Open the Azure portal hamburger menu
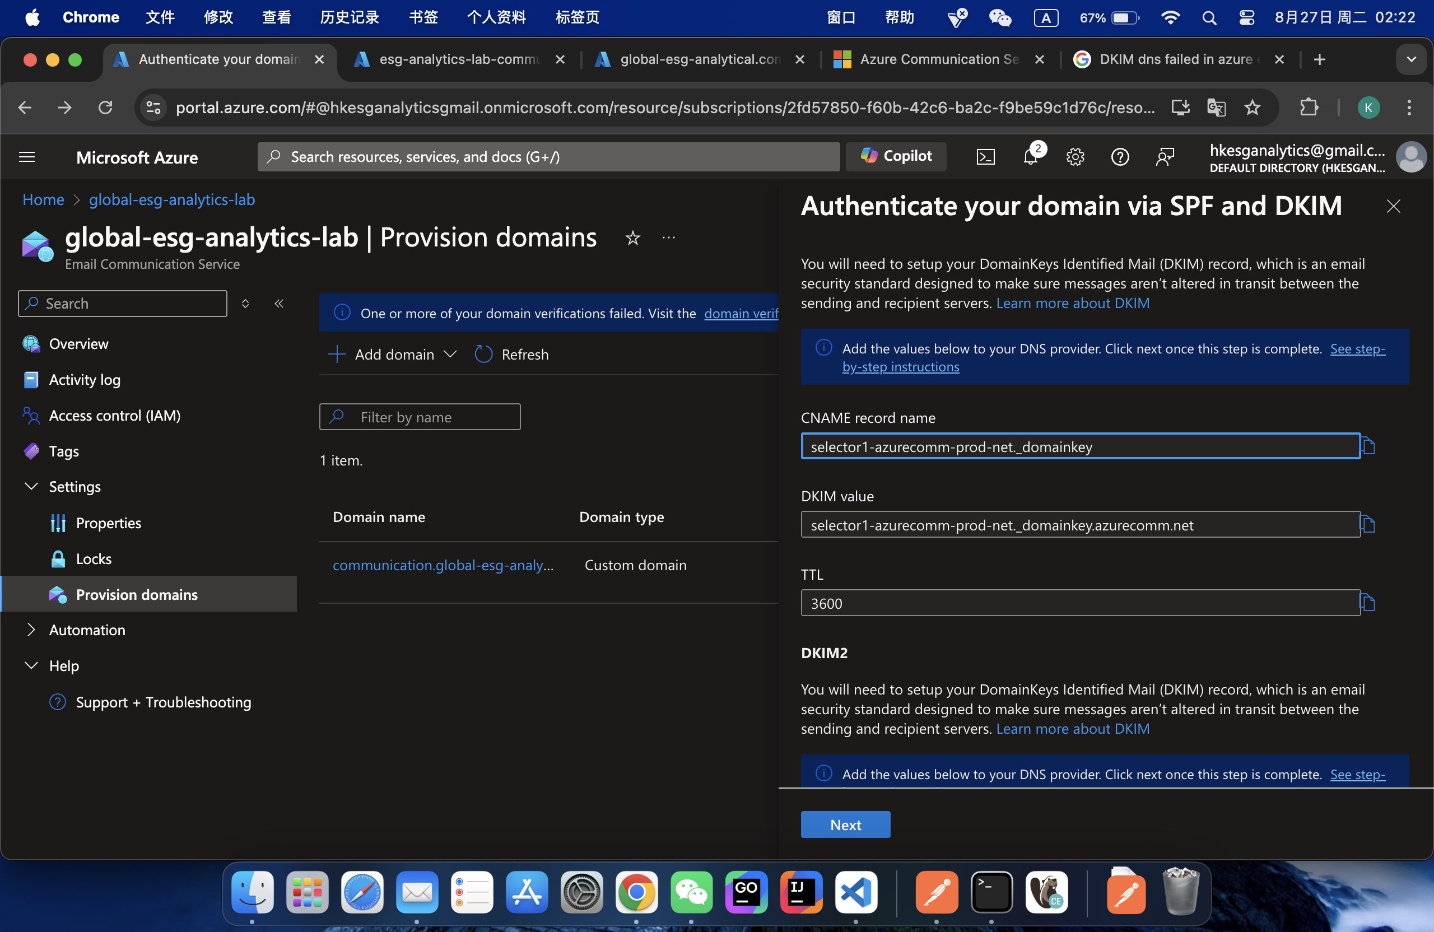This screenshot has height=932, width=1434. pos(27,157)
